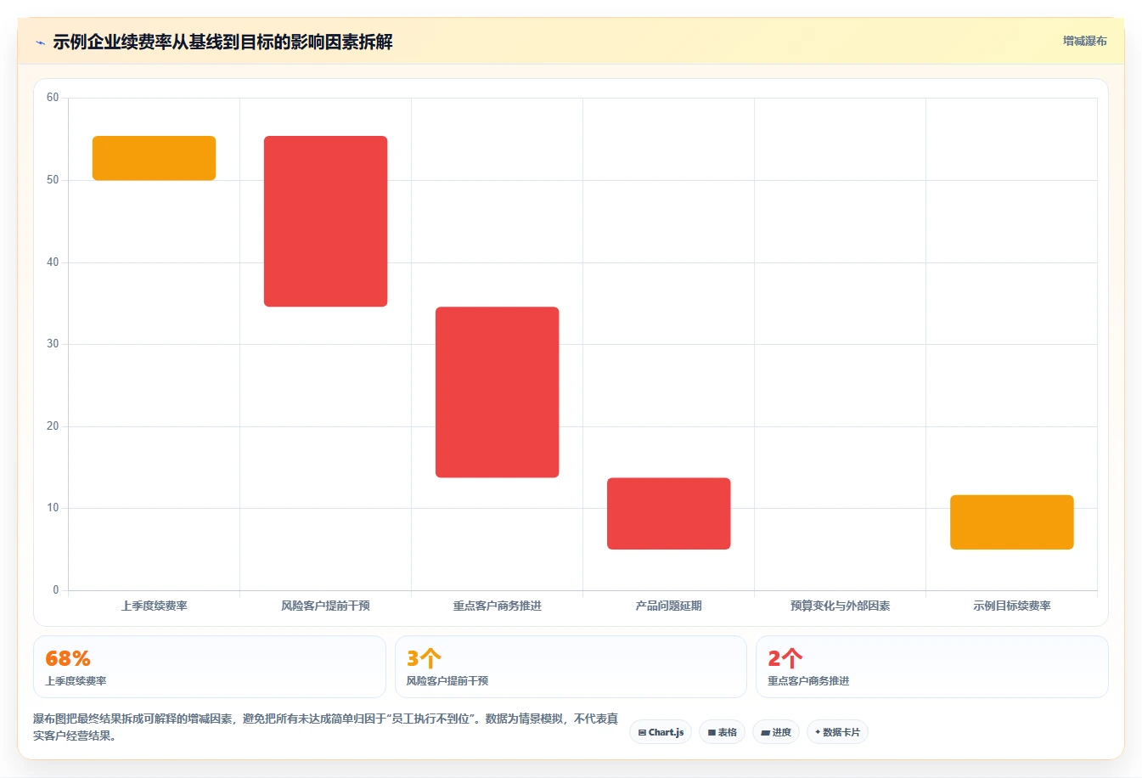Click y-axis value 60
Image resolution: width=1142 pixels, height=778 pixels.
pos(53,98)
